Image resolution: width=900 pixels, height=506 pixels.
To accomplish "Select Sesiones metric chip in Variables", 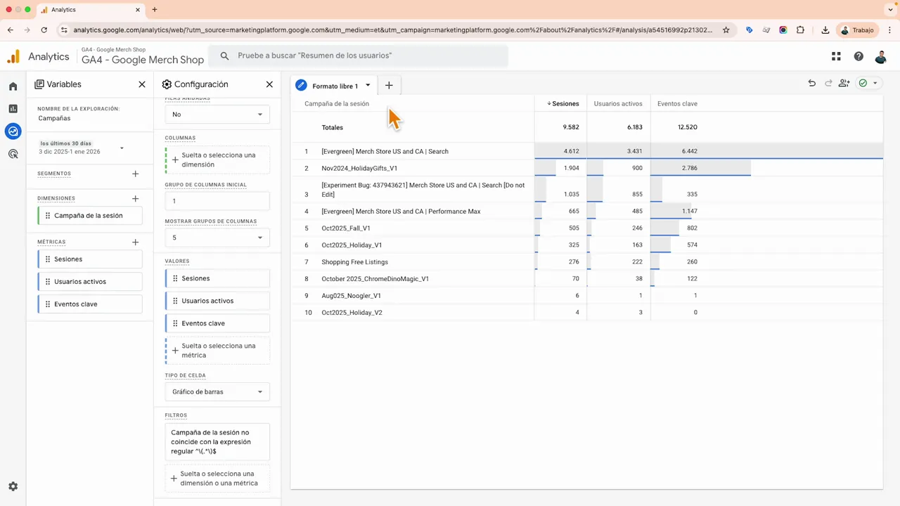I will click(90, 259).
